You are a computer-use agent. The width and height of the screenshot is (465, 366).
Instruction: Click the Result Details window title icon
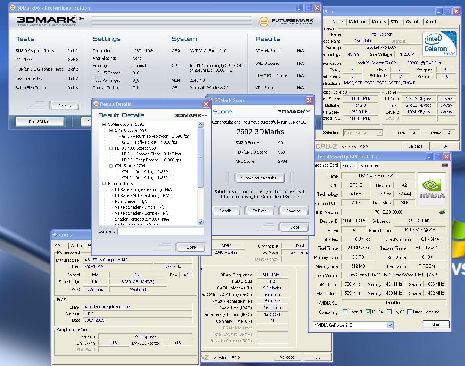[96, 104]
